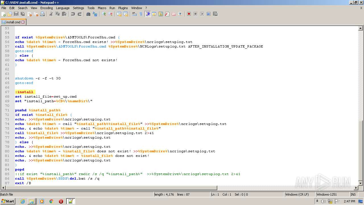
Task: Stop macro recording square button
Action: click(195, 14)
